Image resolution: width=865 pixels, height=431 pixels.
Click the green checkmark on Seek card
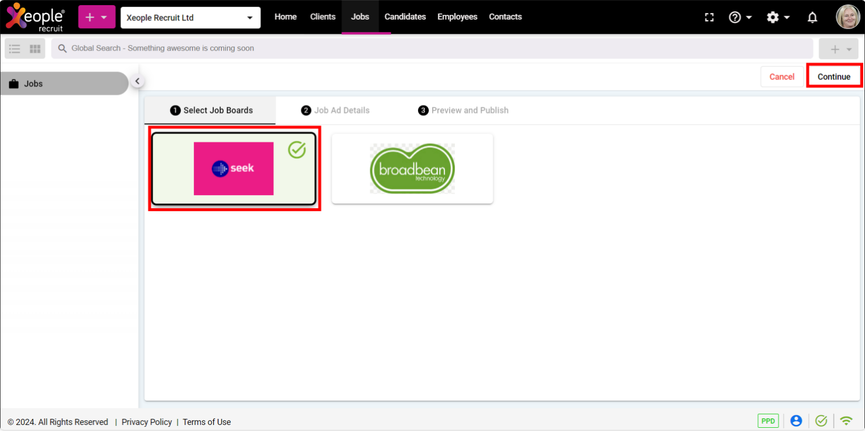coord(297,150)
